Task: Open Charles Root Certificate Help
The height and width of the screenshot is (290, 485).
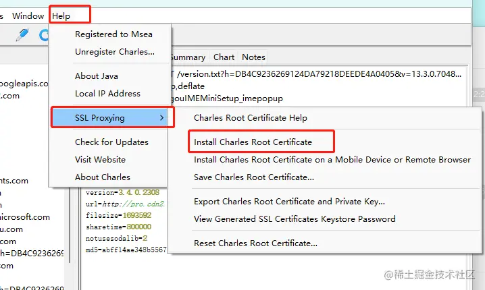Action: (251, 117)
